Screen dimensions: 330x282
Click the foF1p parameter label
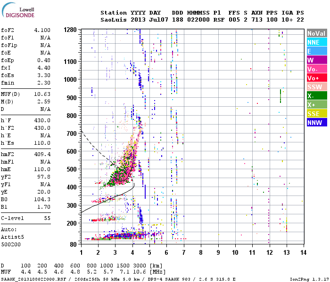pyautogui.click(x=9, y=45)
